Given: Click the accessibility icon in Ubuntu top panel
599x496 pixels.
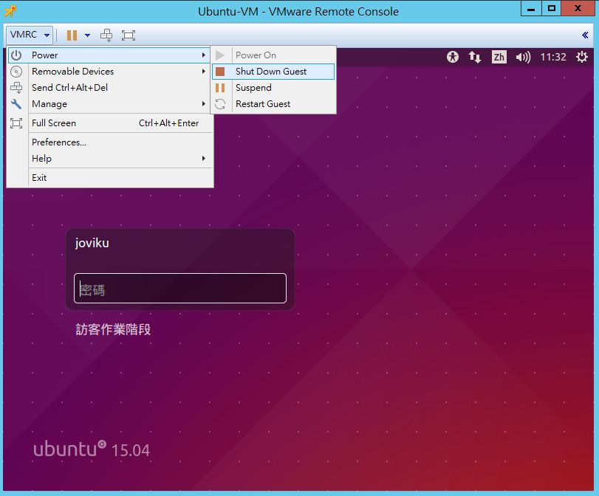Looking at the screenshot, I should (453, 56).
